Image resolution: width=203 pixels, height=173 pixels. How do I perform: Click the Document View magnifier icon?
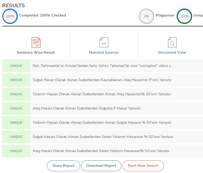coord(172,42)
